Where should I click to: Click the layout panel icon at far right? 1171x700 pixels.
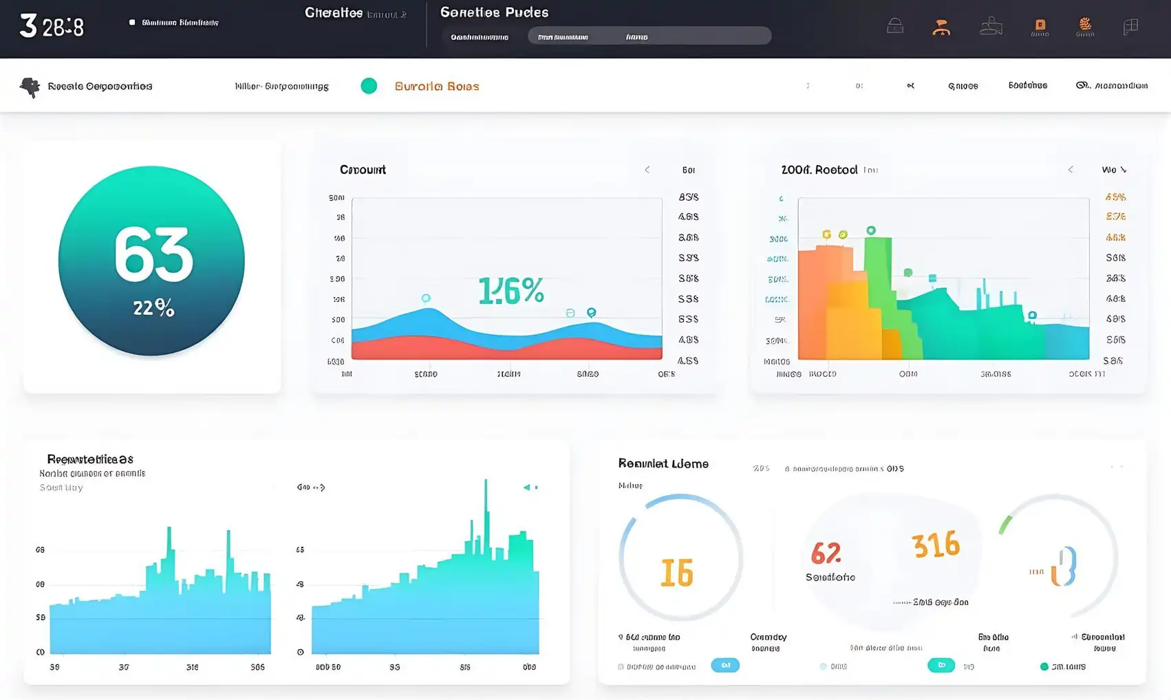pos(1130,27)
